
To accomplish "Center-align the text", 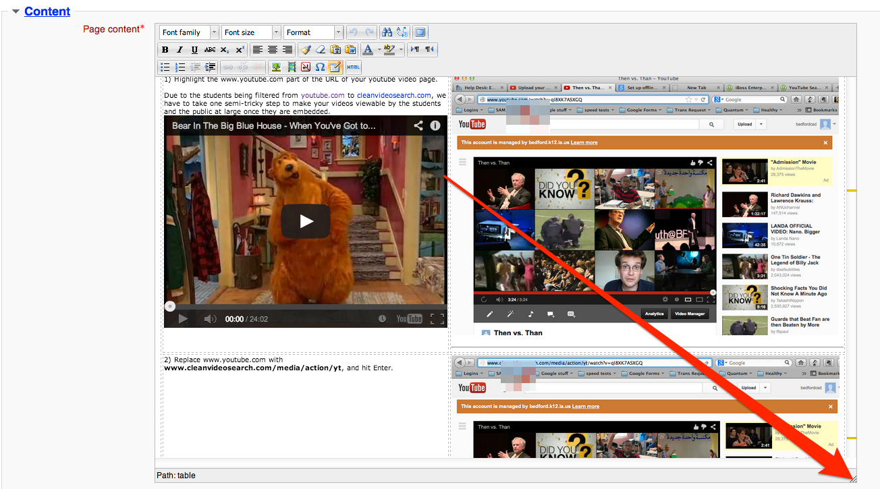I will tap(272, 50).
